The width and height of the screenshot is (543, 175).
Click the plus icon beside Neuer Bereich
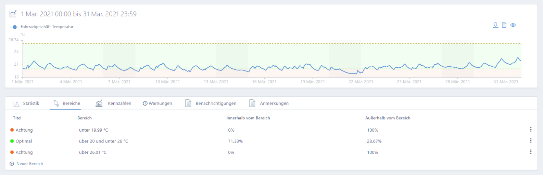(x=12, y=164)
